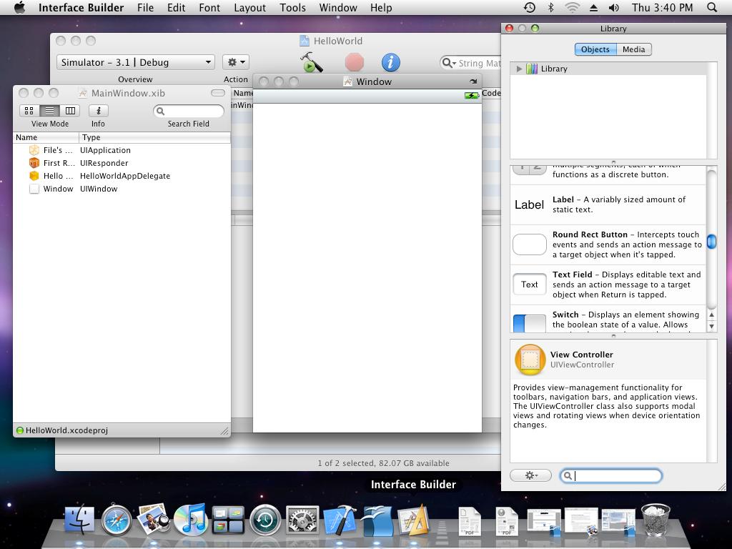Viewport: 732px width, 549px height.
Task: Click the HelloWorld.xcodeproj status label
Action: (66, 430)
